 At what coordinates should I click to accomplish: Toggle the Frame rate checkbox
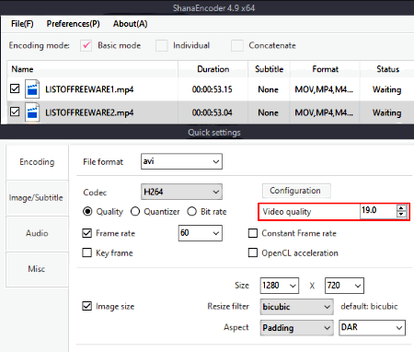point(87,233)
